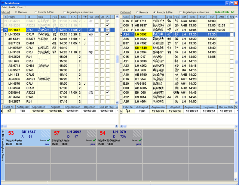Sort outbound table by STD column
The height and width of the screenshot is (185, 239).
pos(193,17)
